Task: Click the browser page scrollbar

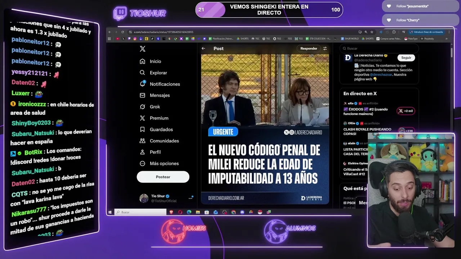Action: coord(452,52)
